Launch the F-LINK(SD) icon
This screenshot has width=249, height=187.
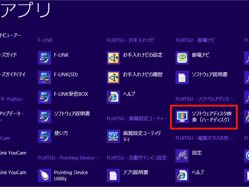click(45, 77)
